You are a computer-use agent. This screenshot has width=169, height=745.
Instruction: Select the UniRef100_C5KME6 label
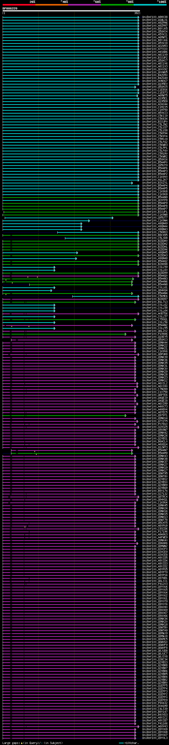tap(155, 296)
